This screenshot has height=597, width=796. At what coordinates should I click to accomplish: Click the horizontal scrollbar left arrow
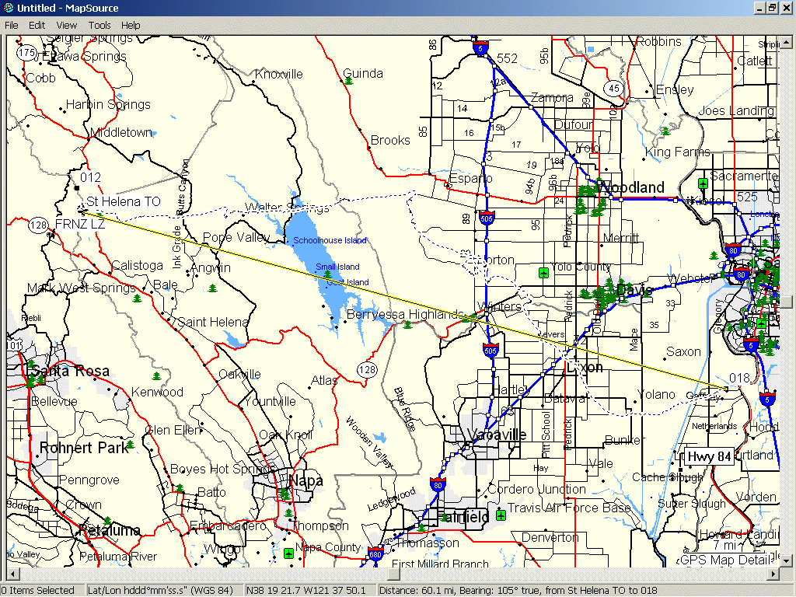point(12,574)
